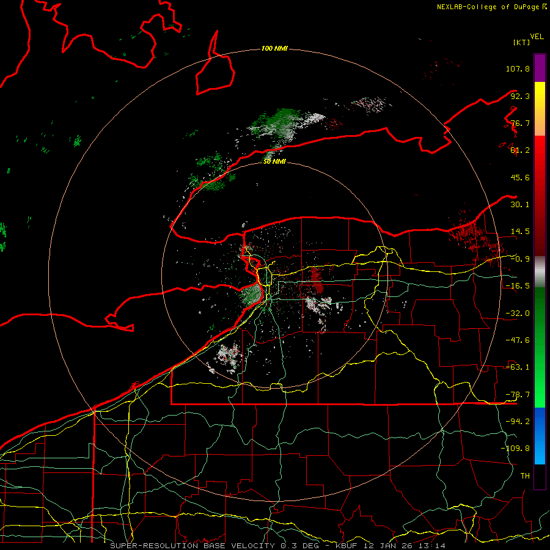Click the -47.6 legend value

518,340
